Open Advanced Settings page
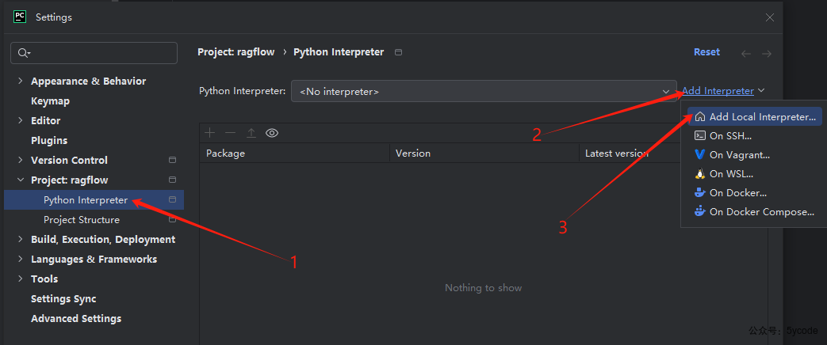827x345 pixels. click(76, 318)
